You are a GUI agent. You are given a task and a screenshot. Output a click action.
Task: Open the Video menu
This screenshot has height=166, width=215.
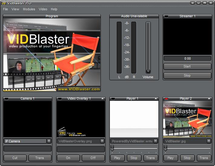(43, 9)
